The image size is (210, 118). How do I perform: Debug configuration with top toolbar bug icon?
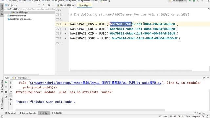194,1
